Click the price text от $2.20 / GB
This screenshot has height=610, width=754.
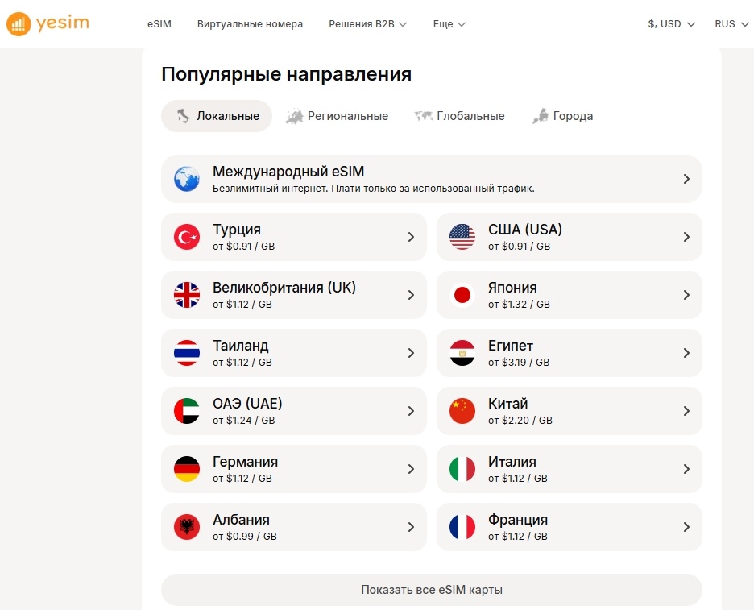520,421
